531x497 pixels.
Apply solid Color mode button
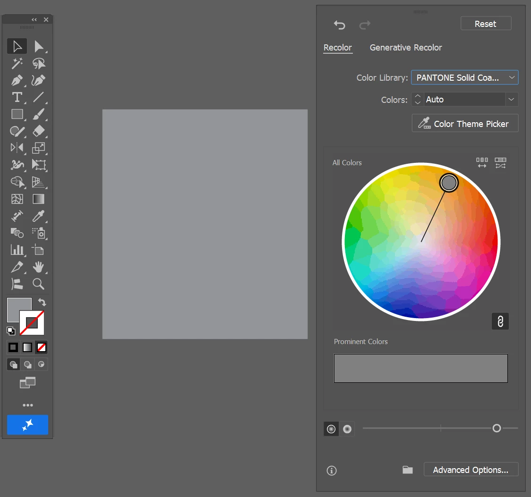pos(13,347)
